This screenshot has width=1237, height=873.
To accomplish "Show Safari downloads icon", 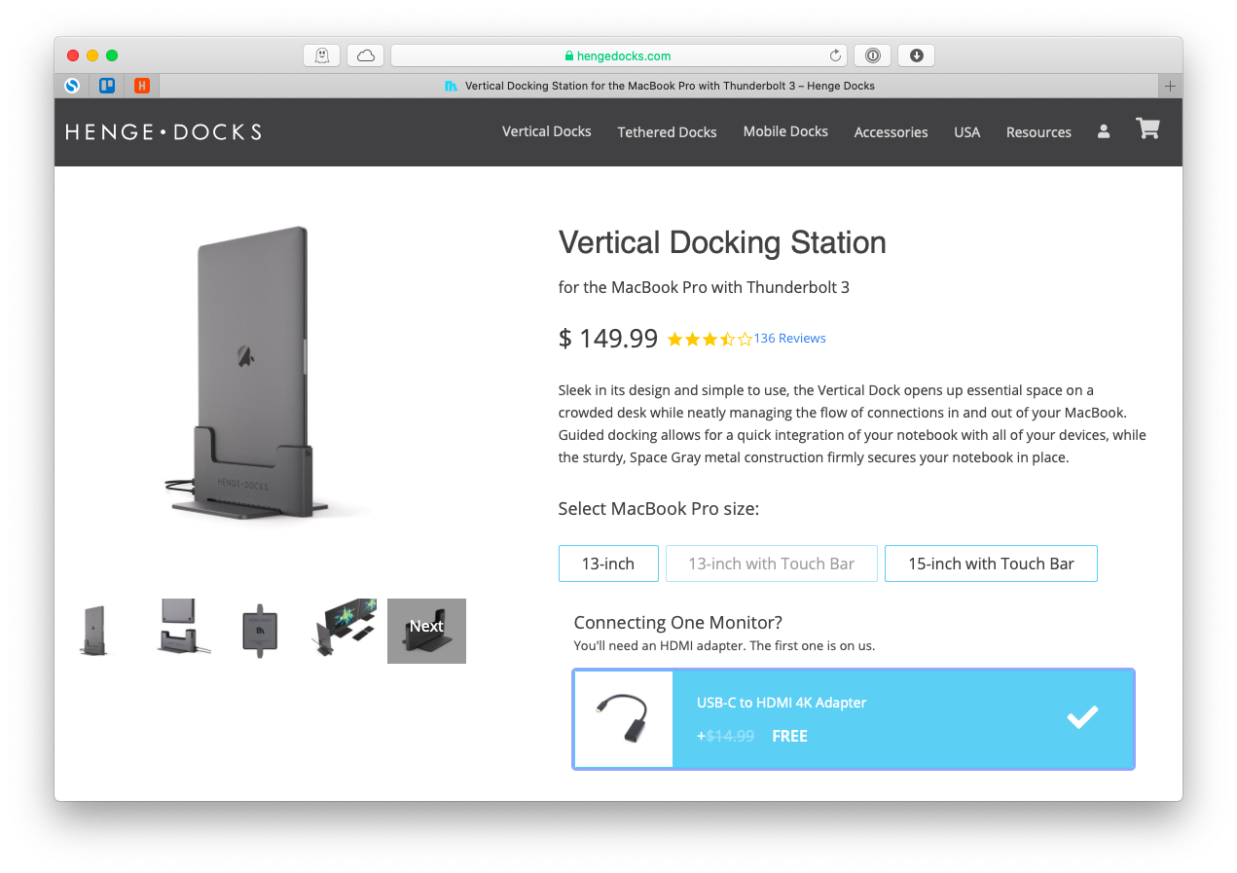I will pos(916,55).
